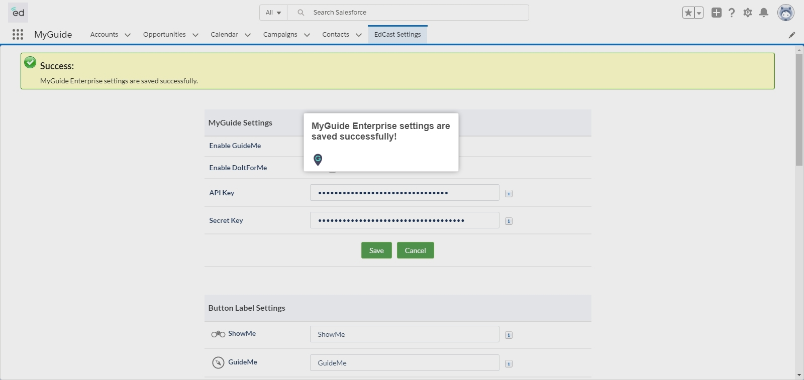This screenshot has height=380, width=804.
Task: Click the 'Enable GuideMe' label
Action: tap(235, 146)
